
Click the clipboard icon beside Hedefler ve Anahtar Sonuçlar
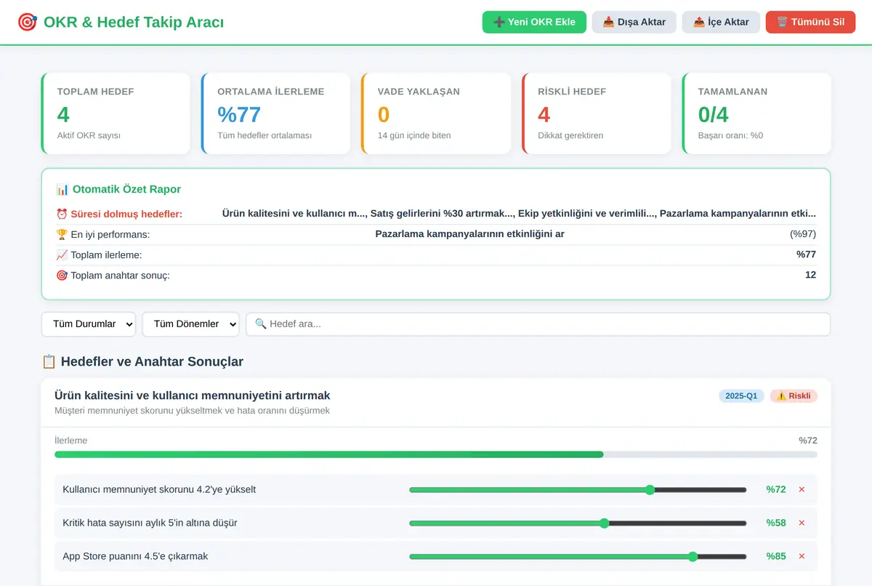(x=49, y=361)
